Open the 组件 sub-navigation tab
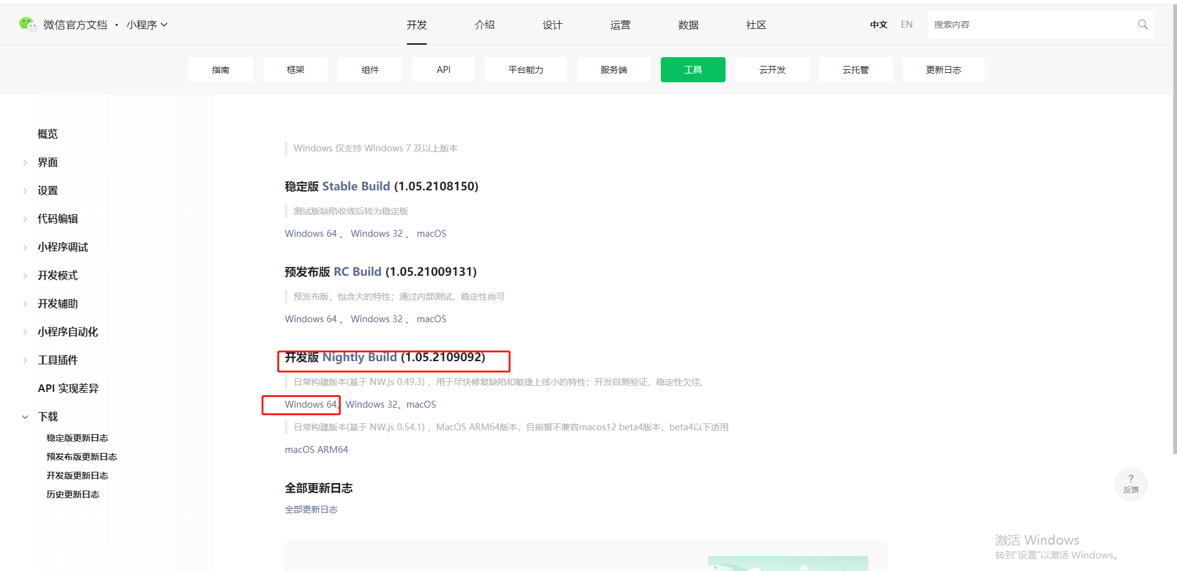Screen dimensions: 1177x571 370,70
